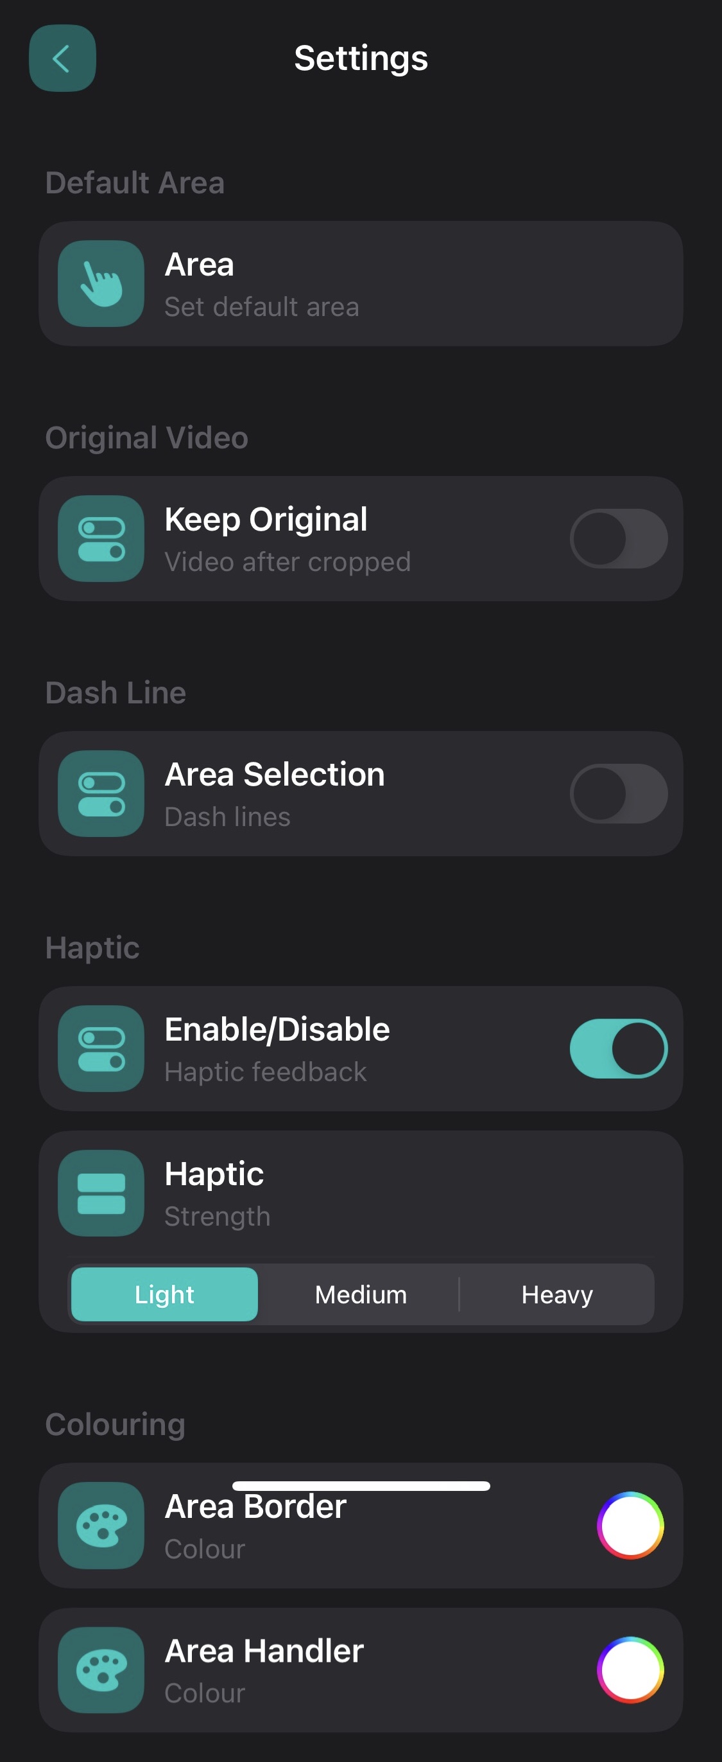Click the Area Handler palette icon

[x=101, y=1669]
